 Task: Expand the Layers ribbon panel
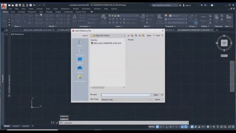click(x=119, y=26)
